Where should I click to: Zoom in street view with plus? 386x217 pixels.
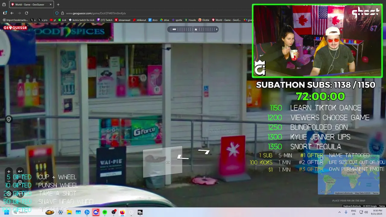[x=9, y=171]
